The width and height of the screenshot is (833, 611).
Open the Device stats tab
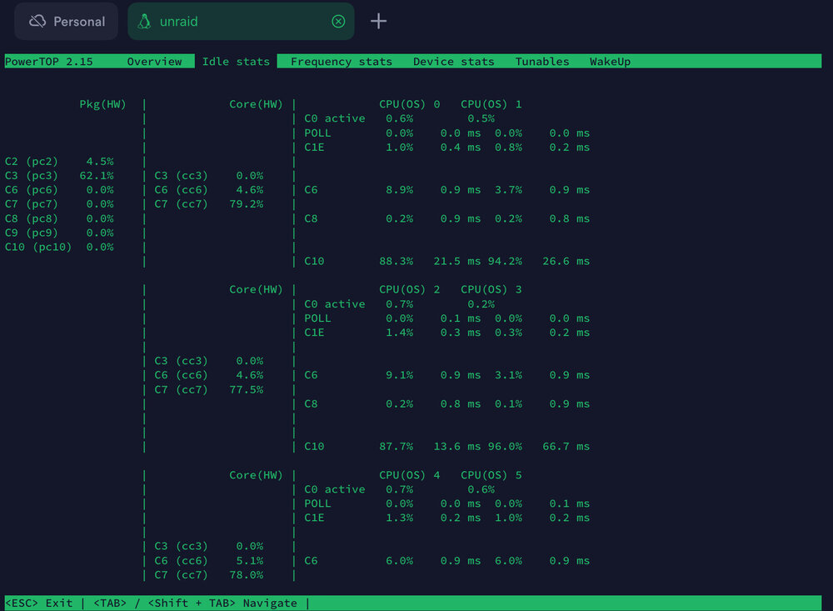tap(453, 62)
